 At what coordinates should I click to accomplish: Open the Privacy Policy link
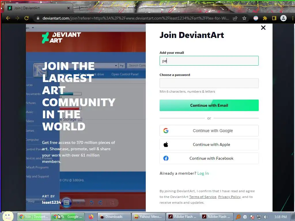coord(229,197)
